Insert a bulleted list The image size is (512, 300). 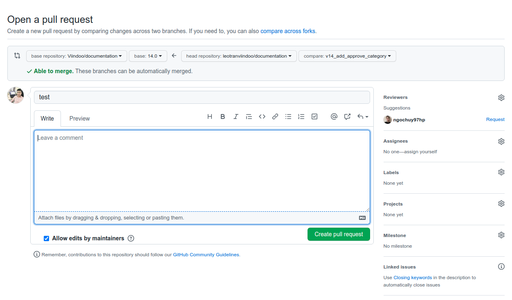point(288,116)
